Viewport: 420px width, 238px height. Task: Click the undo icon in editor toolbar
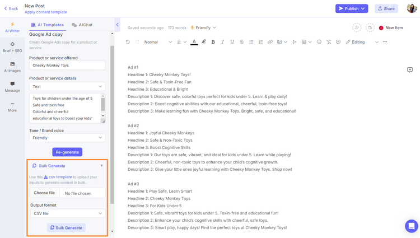click(x=128, y=42)
